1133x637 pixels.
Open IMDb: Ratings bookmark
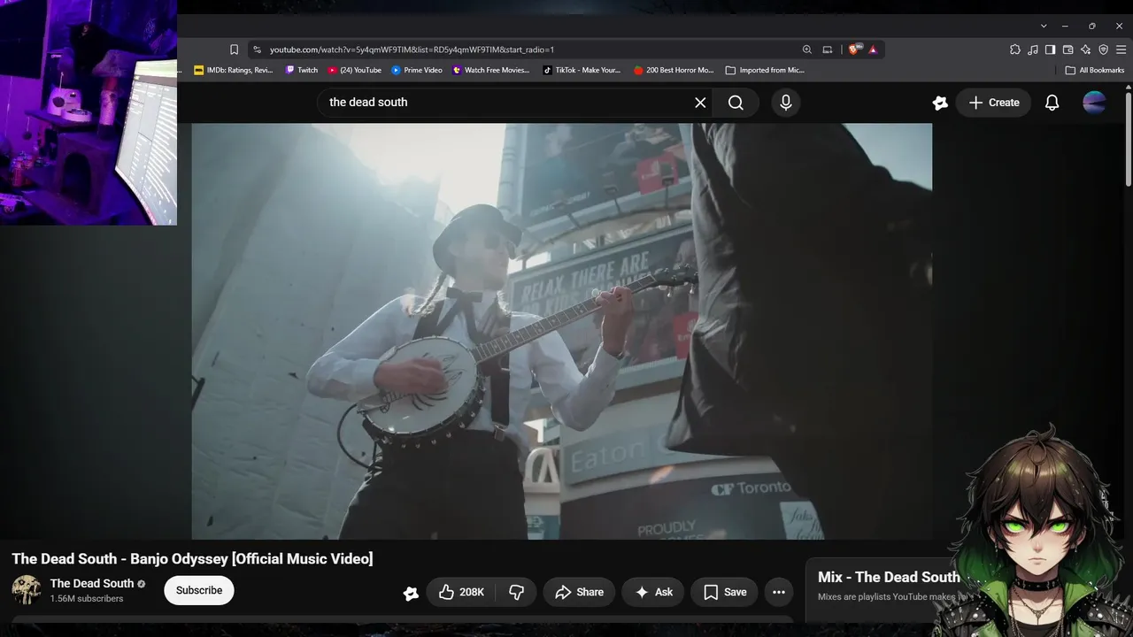pyautogui.click(x=234, y=70)
